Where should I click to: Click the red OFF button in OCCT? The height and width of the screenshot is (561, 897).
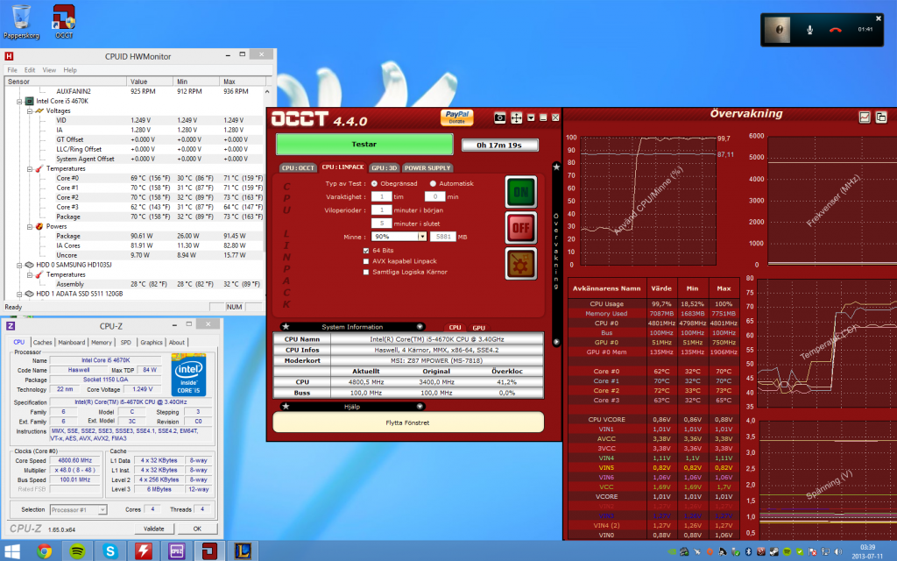click(520, 227)
